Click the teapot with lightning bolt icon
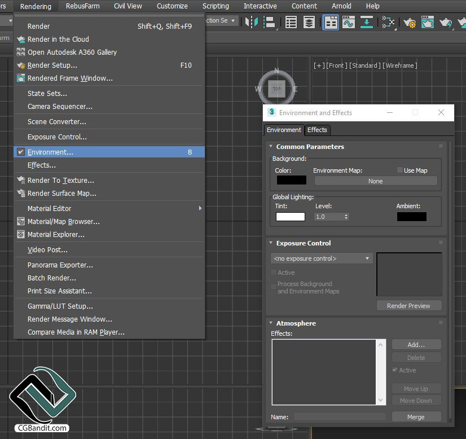The width and height of the screenshot is (466, 439). point(446,22)
